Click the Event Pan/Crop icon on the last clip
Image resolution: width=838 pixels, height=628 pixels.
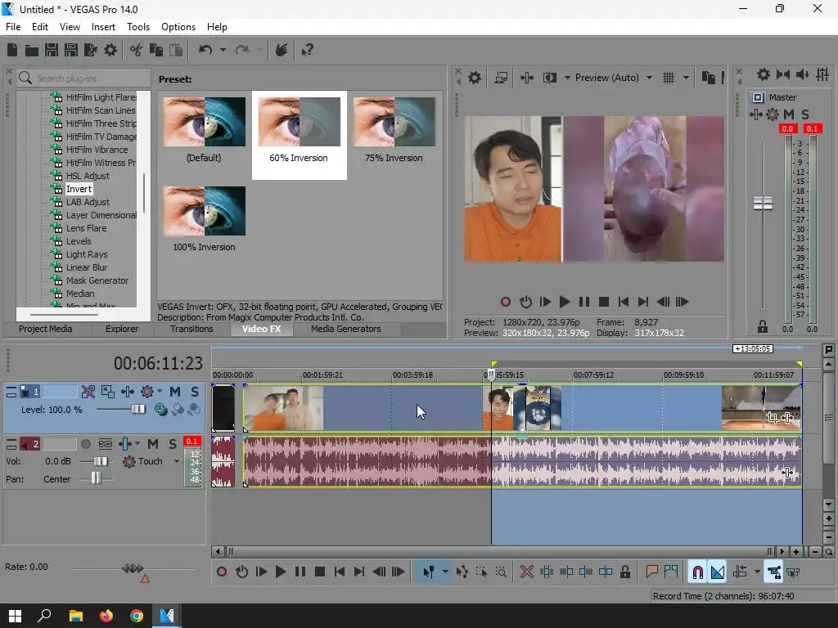pos(772,418)
